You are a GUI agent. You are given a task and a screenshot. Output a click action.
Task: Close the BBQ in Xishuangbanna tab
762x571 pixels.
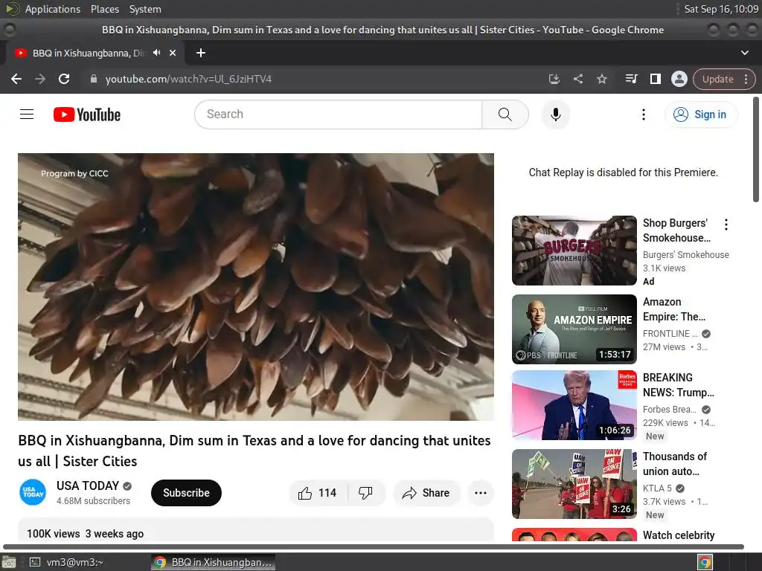tap(173, 53)
